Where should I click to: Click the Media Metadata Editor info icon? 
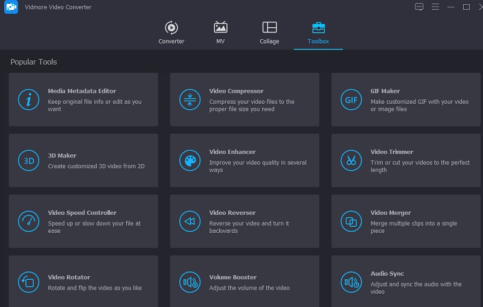(28, 100)
